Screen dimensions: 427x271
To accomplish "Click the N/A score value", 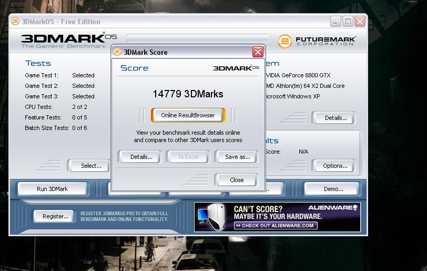I will tap(303, 152).
